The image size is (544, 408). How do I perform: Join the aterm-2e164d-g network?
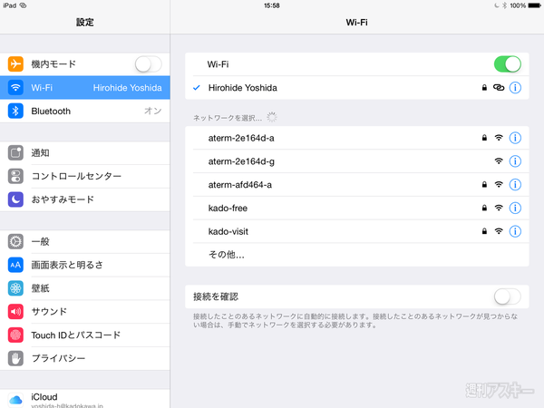(x=357, y=161)
